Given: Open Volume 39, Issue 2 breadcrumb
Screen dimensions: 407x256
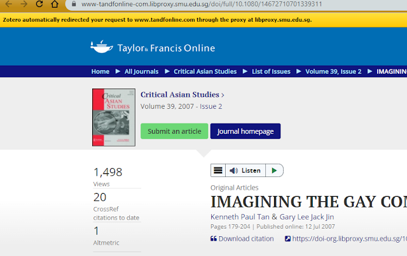Looking at the screenshot, I should coord(333,71).
